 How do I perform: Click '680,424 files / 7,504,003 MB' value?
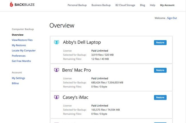click(x=107, y=82)
